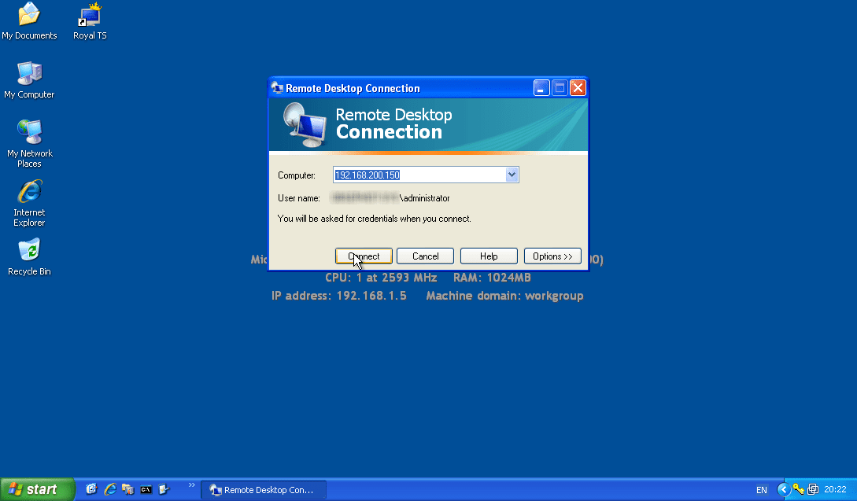This screenshot has width=857, height=501.
Task: Select the Remote Desktop Connection taskbar entry
Action: click(x=264, y=489)
